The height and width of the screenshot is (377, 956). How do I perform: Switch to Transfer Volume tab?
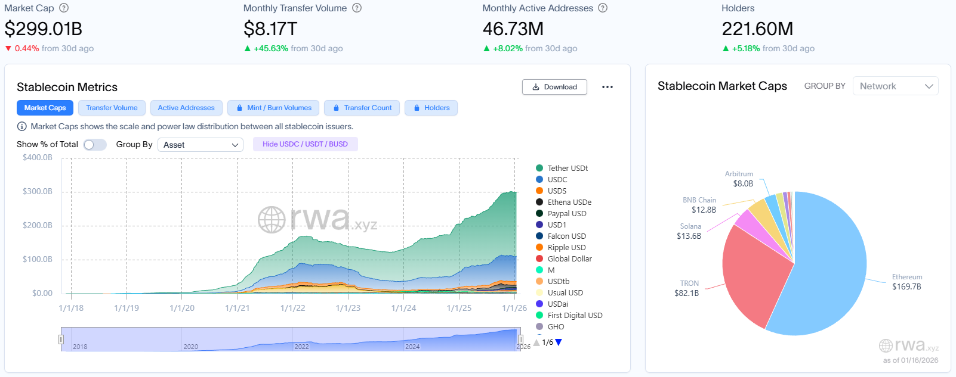[x=112, y=108]
